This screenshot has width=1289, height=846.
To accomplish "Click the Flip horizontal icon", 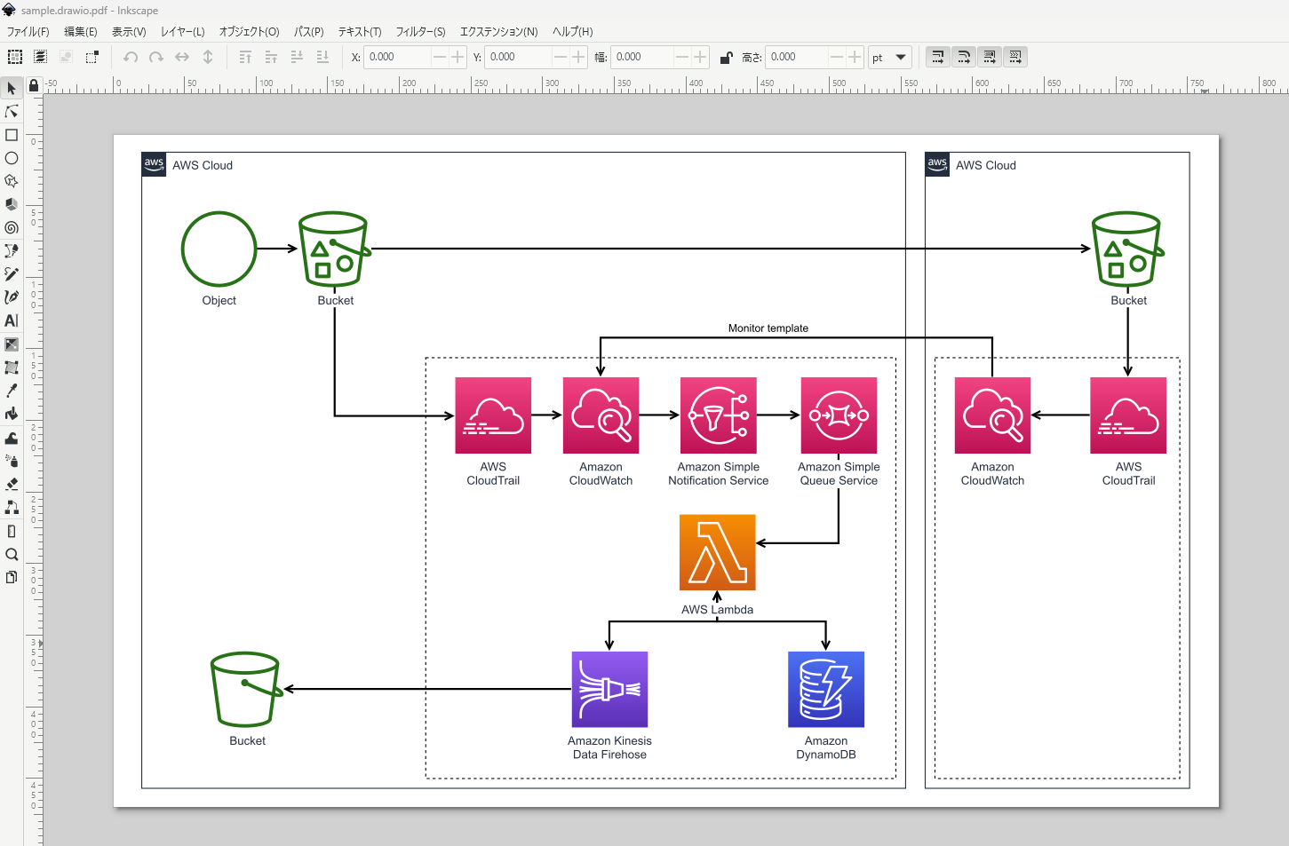I will 182,57.
